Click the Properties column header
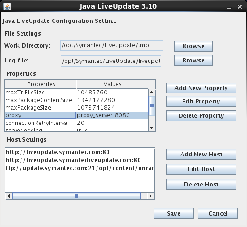Viewport: 247px width, 227px height. click(41, 84)
